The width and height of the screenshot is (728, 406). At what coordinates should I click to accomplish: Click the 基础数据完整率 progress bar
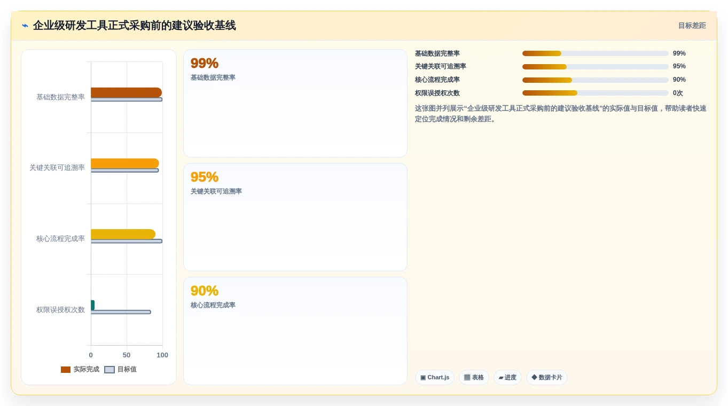coord(596,53)
